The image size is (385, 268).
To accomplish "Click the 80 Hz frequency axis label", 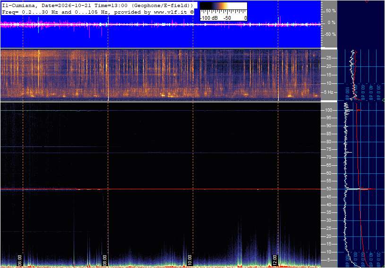I will coord(328,142).
